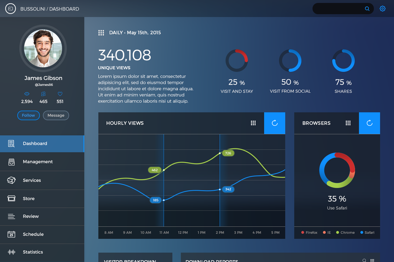394x262 pixels.
Task: Click the 726 data point on chart
Action: (x=220, y=153)
